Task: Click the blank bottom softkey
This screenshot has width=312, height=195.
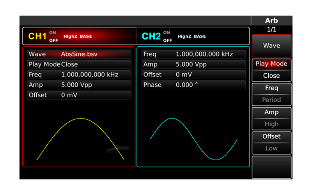Action: pyautogui.click(x=271, y=167)
